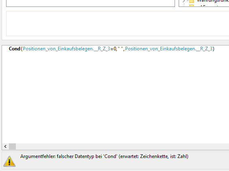Click the second Positionen_von_Einkaufsbelegen.__R_Z_3 field reference
229x171 pixels.
tap(169, 49)
